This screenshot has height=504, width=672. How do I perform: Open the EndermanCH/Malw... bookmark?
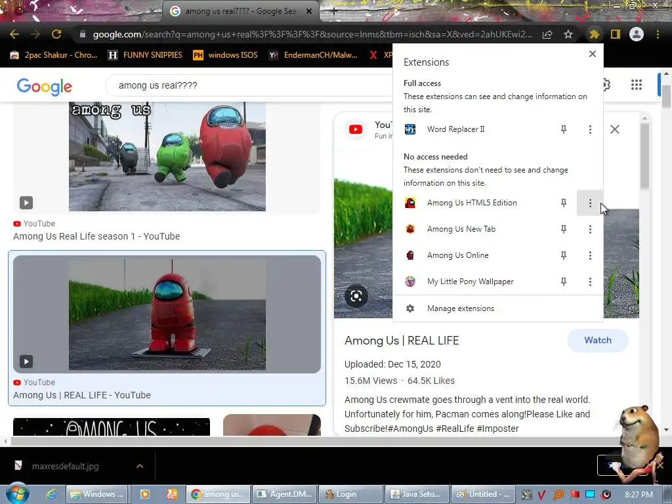(x=313, y=55)
